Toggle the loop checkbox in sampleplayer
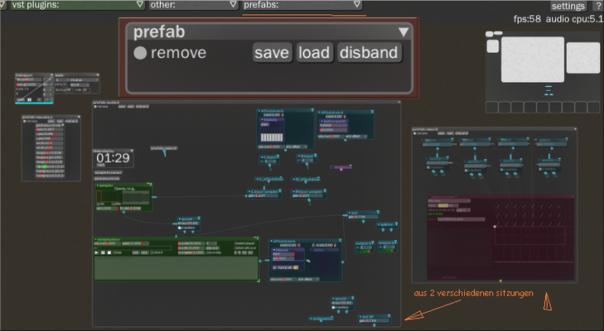The image size is (604, 331). click(x=115, y=253)
